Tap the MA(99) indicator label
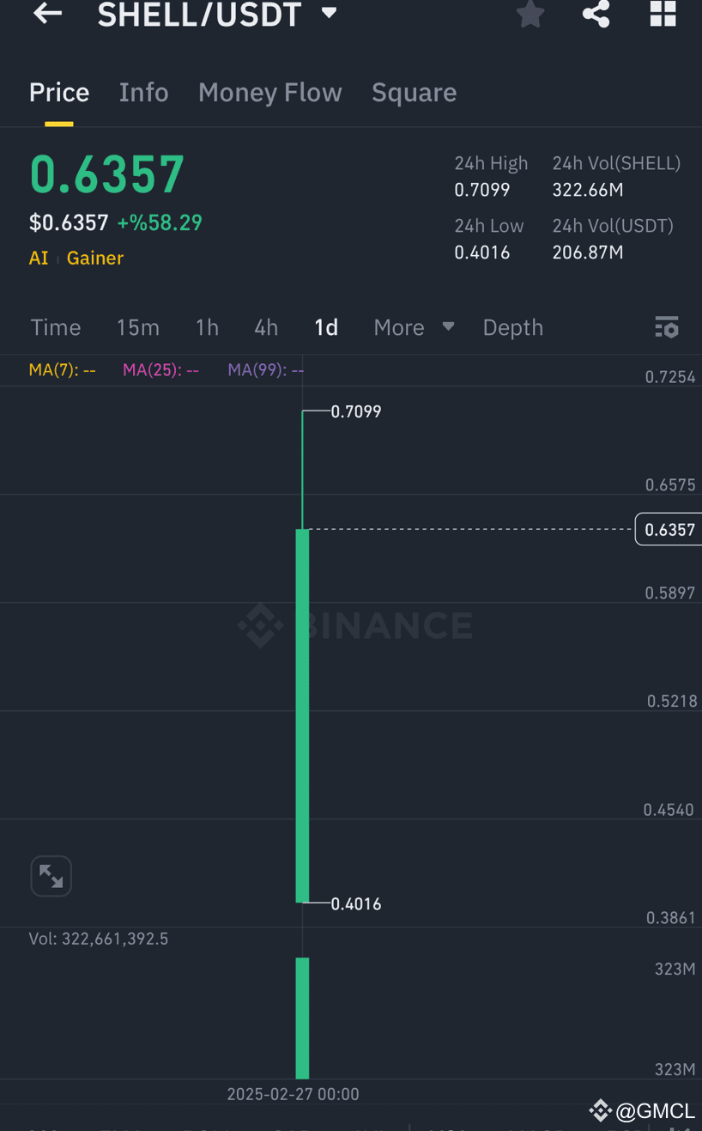 click(x=266, y=370)
